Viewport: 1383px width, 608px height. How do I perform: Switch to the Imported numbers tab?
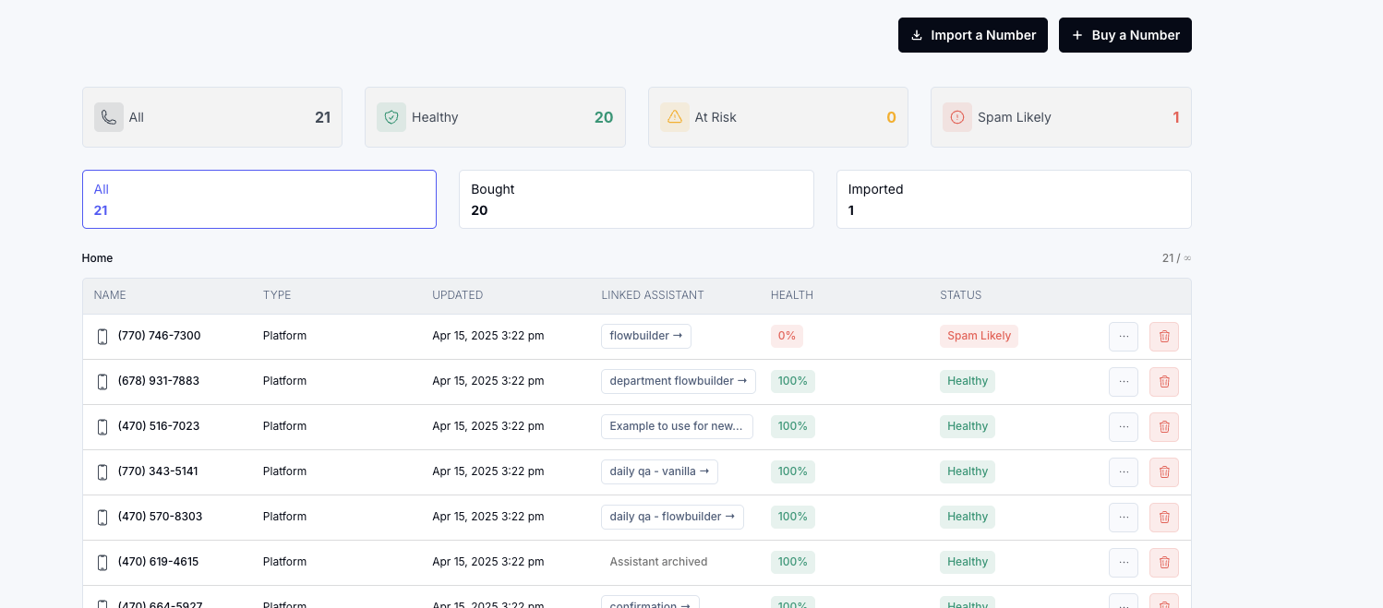1013,199
